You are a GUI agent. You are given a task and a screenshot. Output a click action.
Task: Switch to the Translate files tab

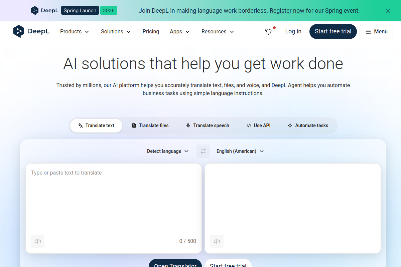[150, 125]
